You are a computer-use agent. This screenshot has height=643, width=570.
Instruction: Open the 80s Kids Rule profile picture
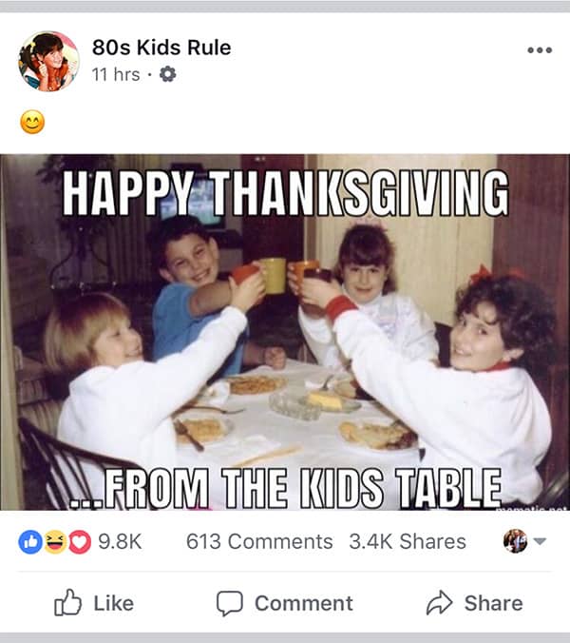[48, 61]
